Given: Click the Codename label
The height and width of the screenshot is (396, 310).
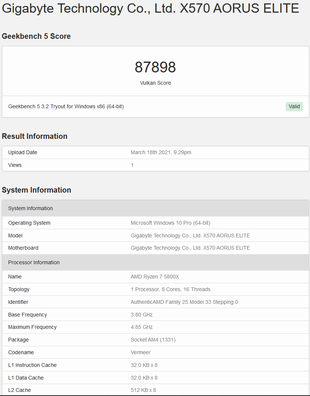Looking at the screenshot, I should [x=21, y=352].
